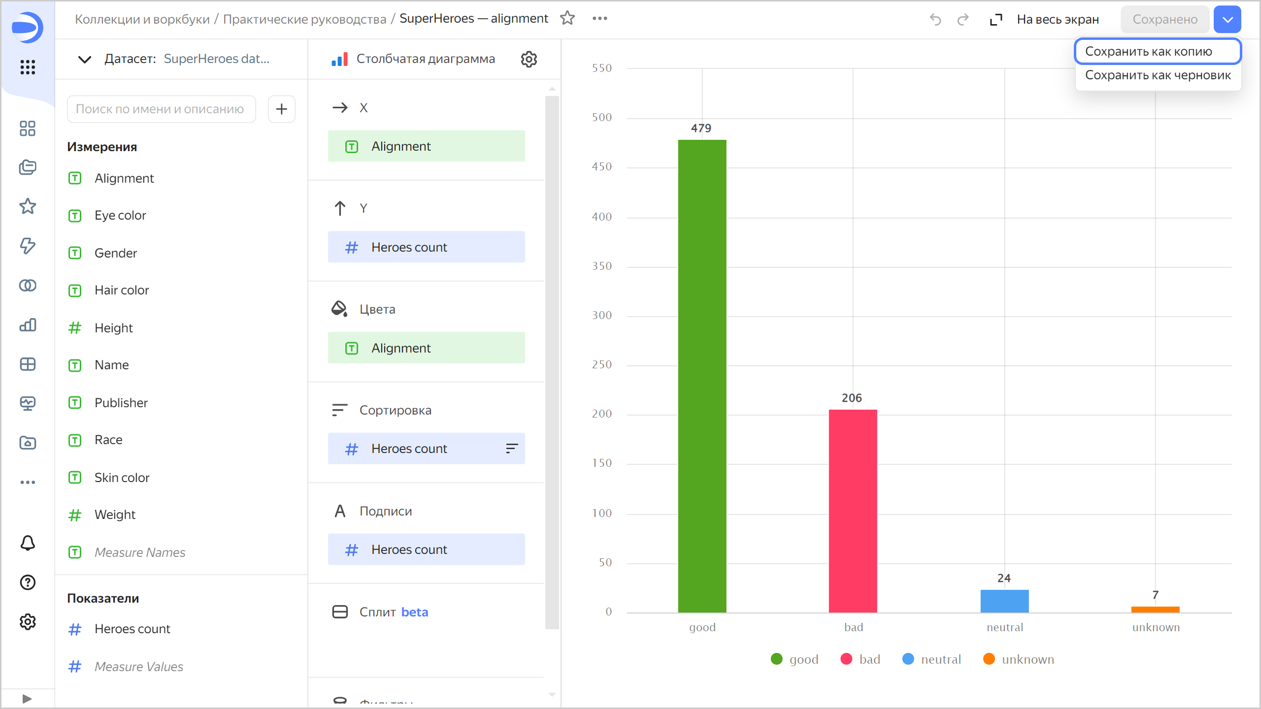The height and width of the screenshot is (709, 1261).
Task: Toggle sort direction on Heroes count
Action: (x=512, y=448)
